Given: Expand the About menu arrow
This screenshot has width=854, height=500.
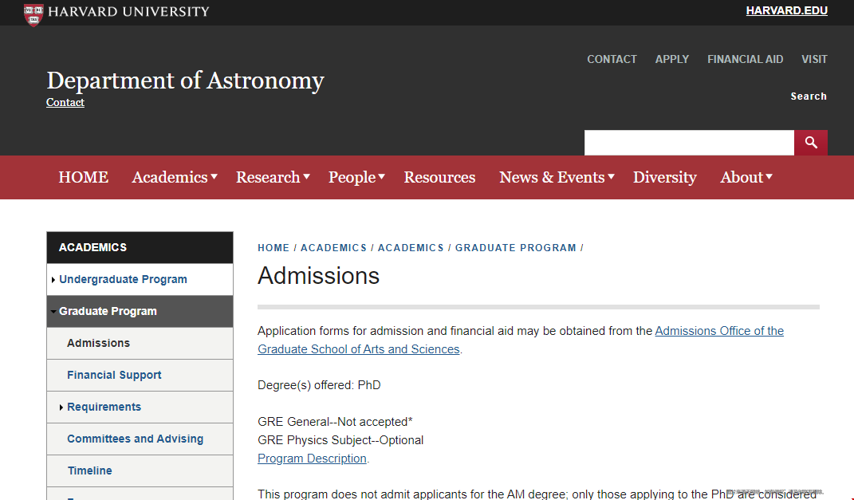Looking at the screenshot, I should pyautogui.click(x=769, y=176).
